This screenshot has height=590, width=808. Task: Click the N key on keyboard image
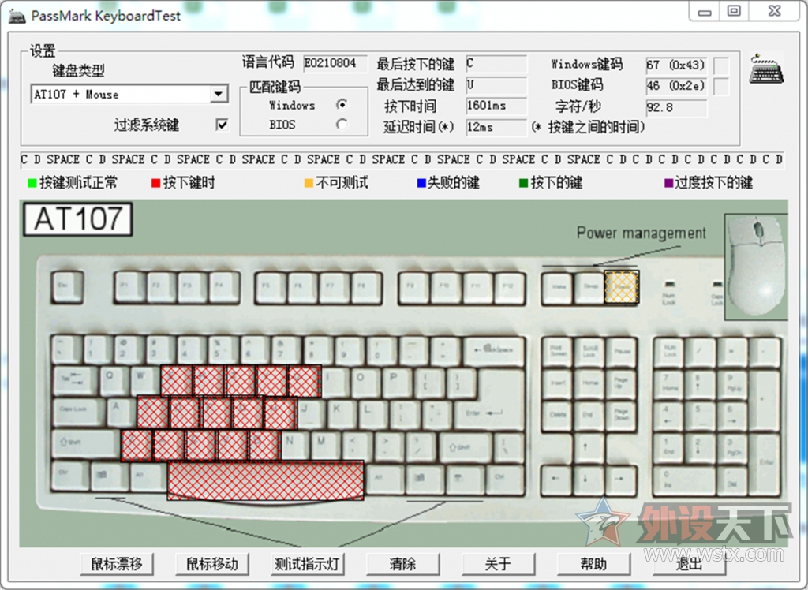click(x=296, y=445)
